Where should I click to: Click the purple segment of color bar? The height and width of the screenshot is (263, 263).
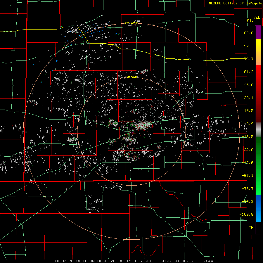[258, 32]
